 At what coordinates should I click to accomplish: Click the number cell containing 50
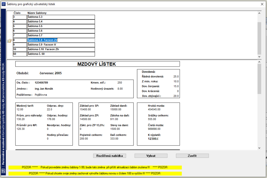[x=20, y=54]
